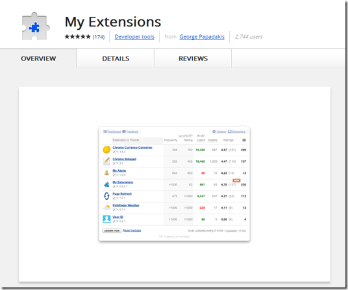This screenshot has width=348, height=290.
Task: Open the Chrome Currency Converter link
Action: [132, 147]
